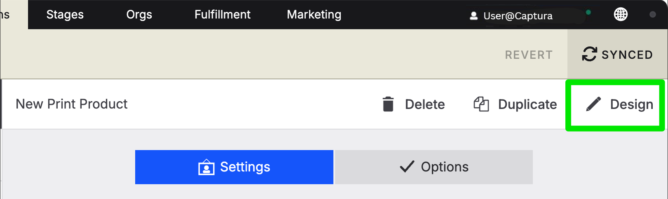
Task: Click the REVERT button
Action: tap(529, 55)
